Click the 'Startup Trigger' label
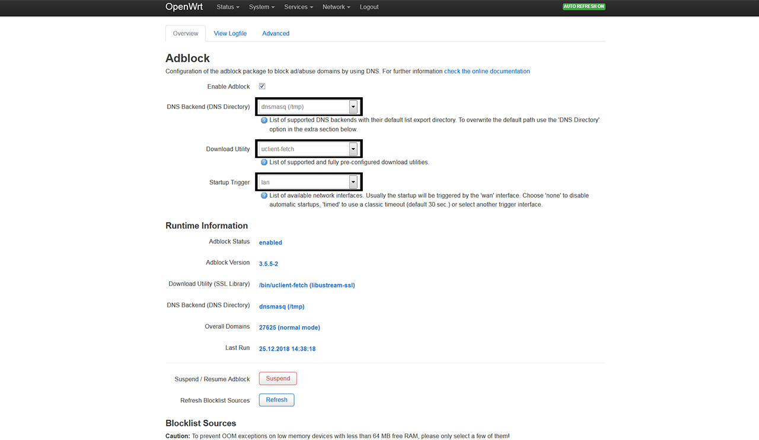The height and width of the screenshot is (440, 759). coord(229,182)
